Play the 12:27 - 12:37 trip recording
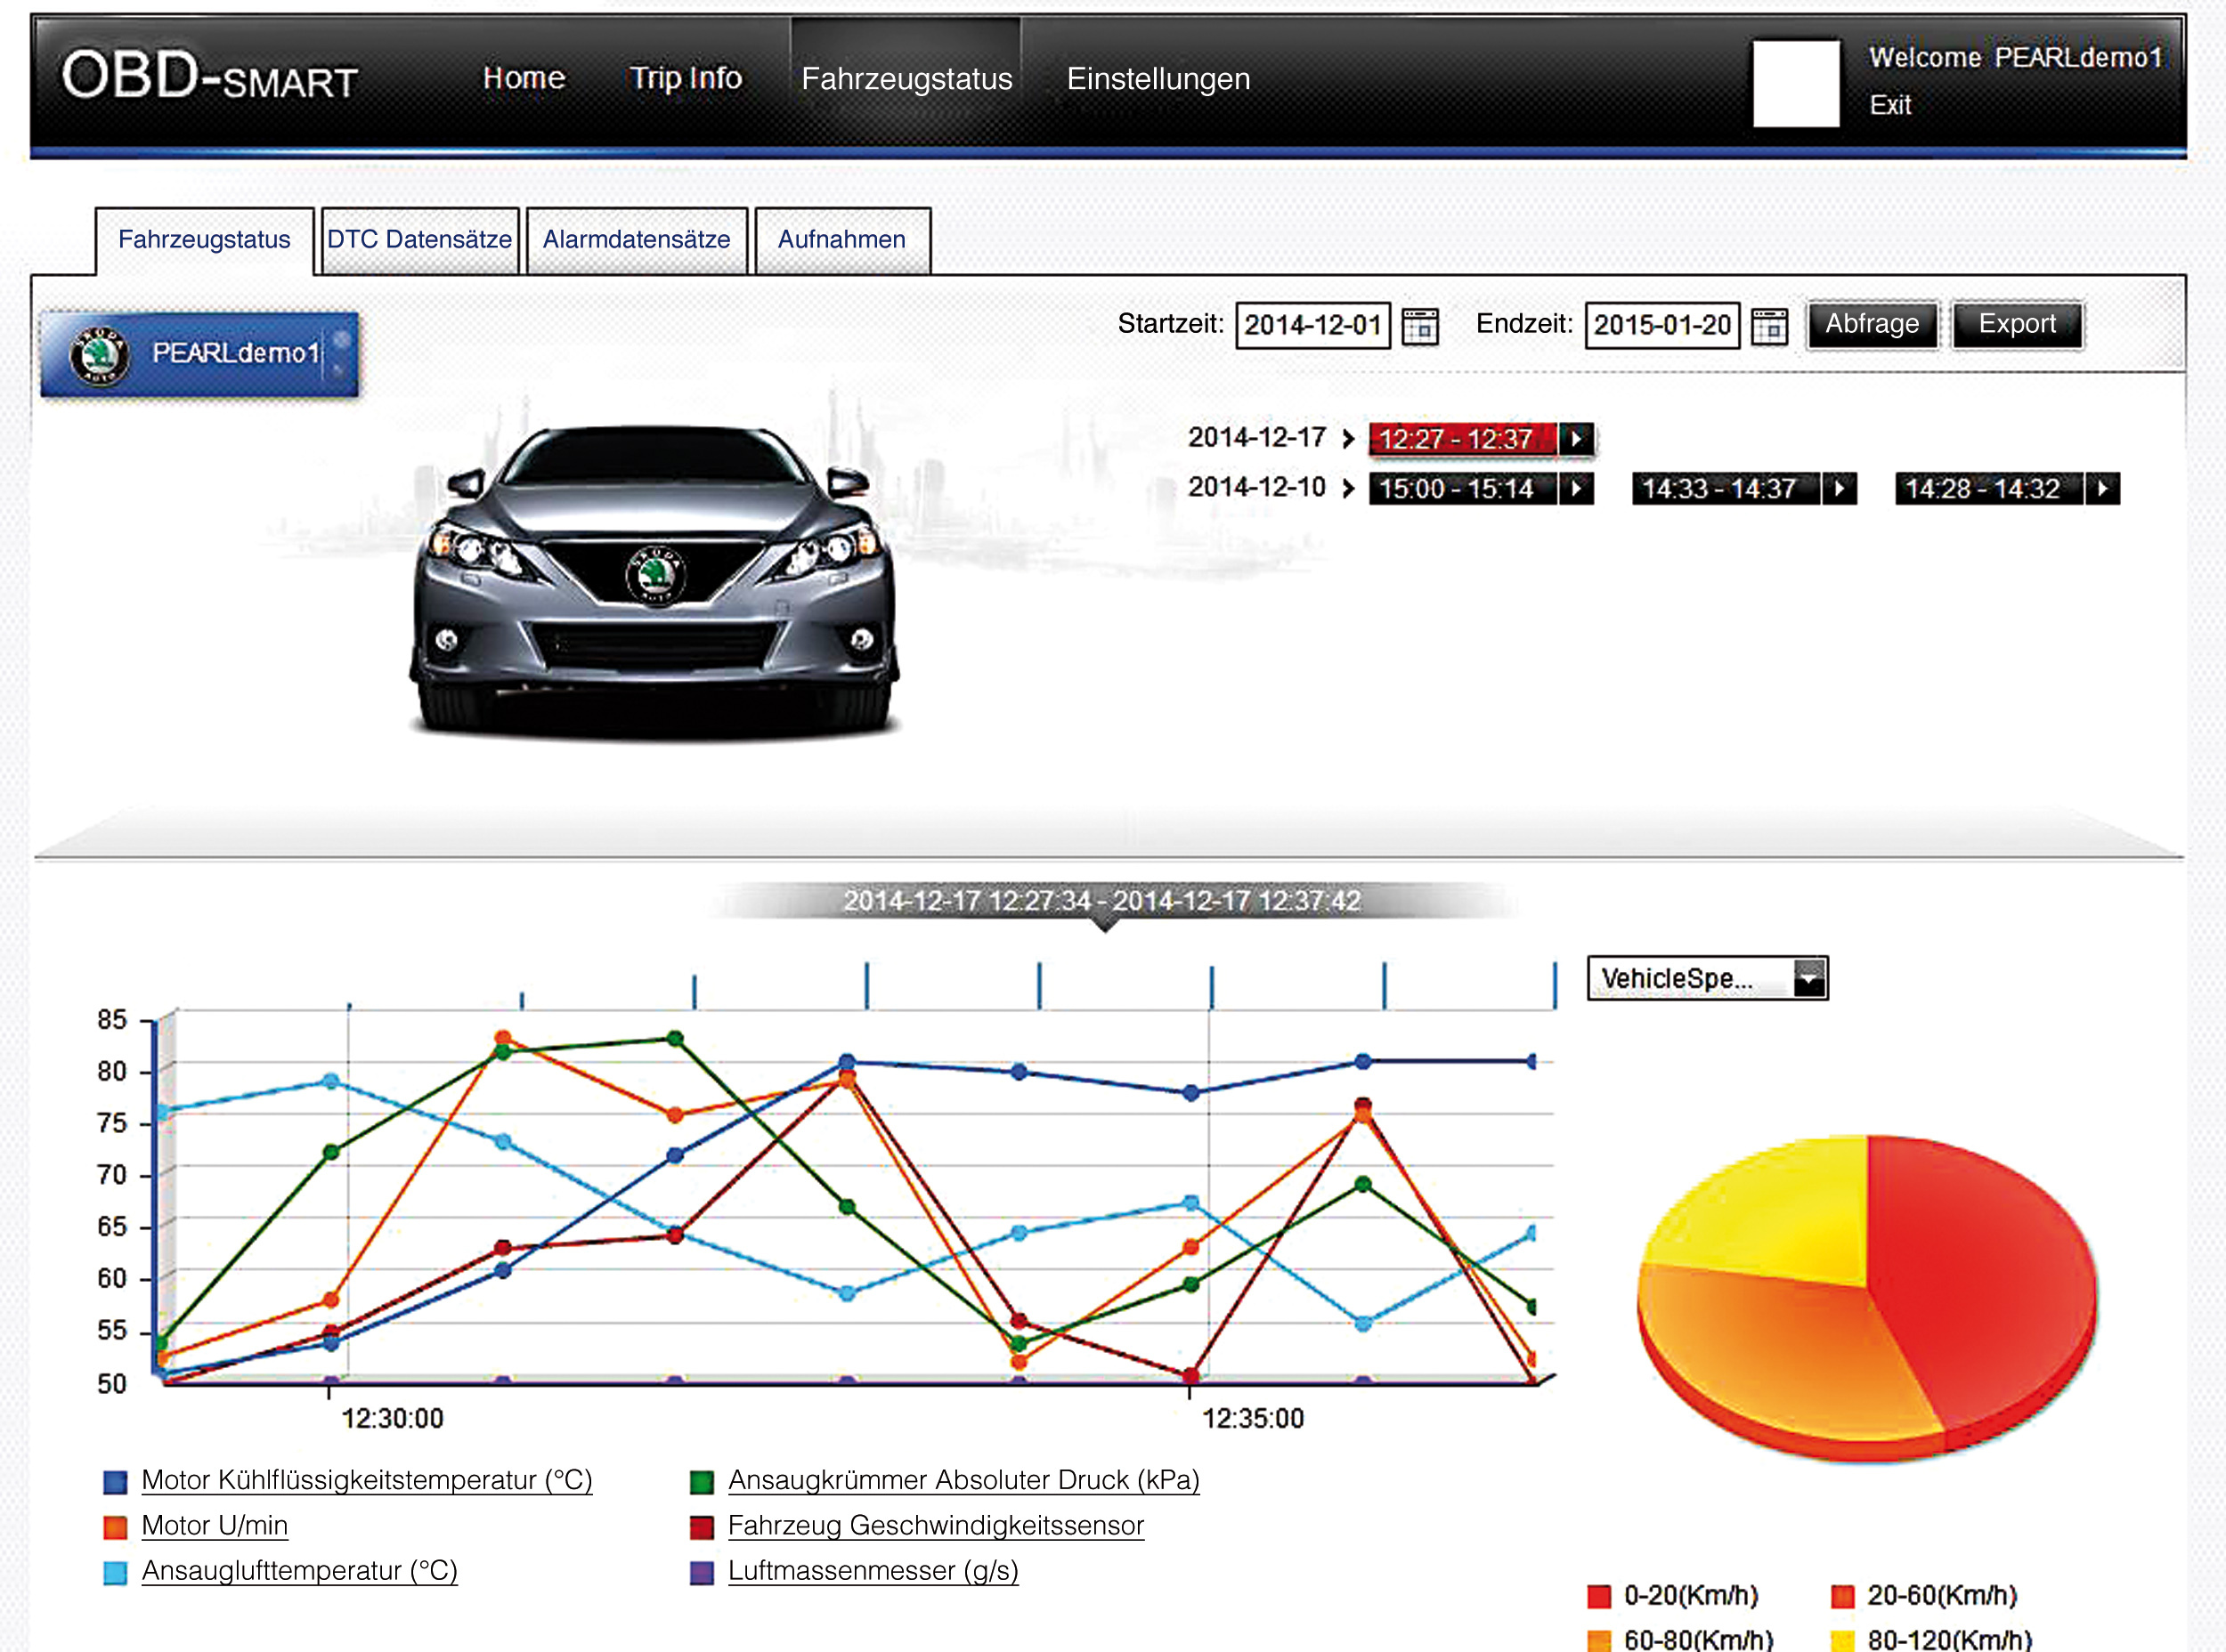Screen dimensions: 2226x1652 coord(1577,438)
